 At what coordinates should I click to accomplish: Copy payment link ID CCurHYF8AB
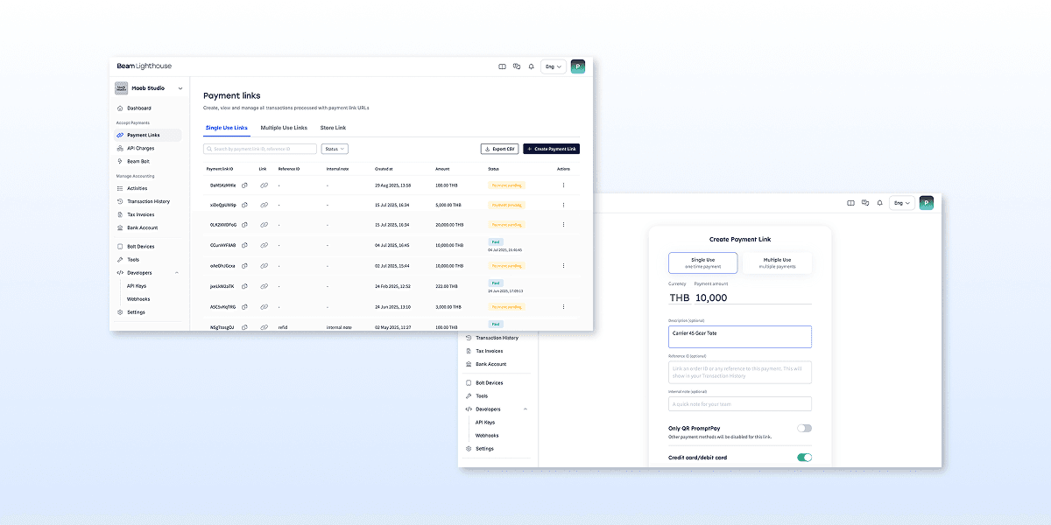[x=244, y=245]
